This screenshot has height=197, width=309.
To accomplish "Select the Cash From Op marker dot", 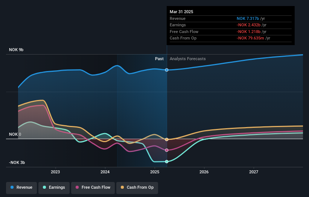I will pyautogui.click(x=167, y=139).
